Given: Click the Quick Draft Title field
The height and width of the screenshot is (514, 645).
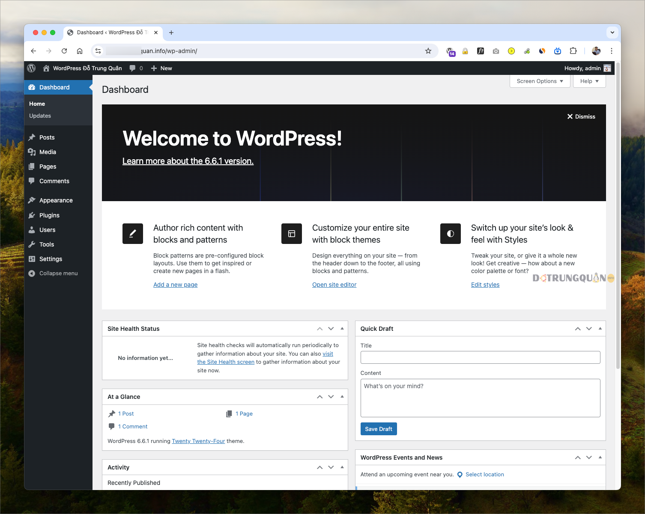Looking at the screenshot, I should 480,357.
